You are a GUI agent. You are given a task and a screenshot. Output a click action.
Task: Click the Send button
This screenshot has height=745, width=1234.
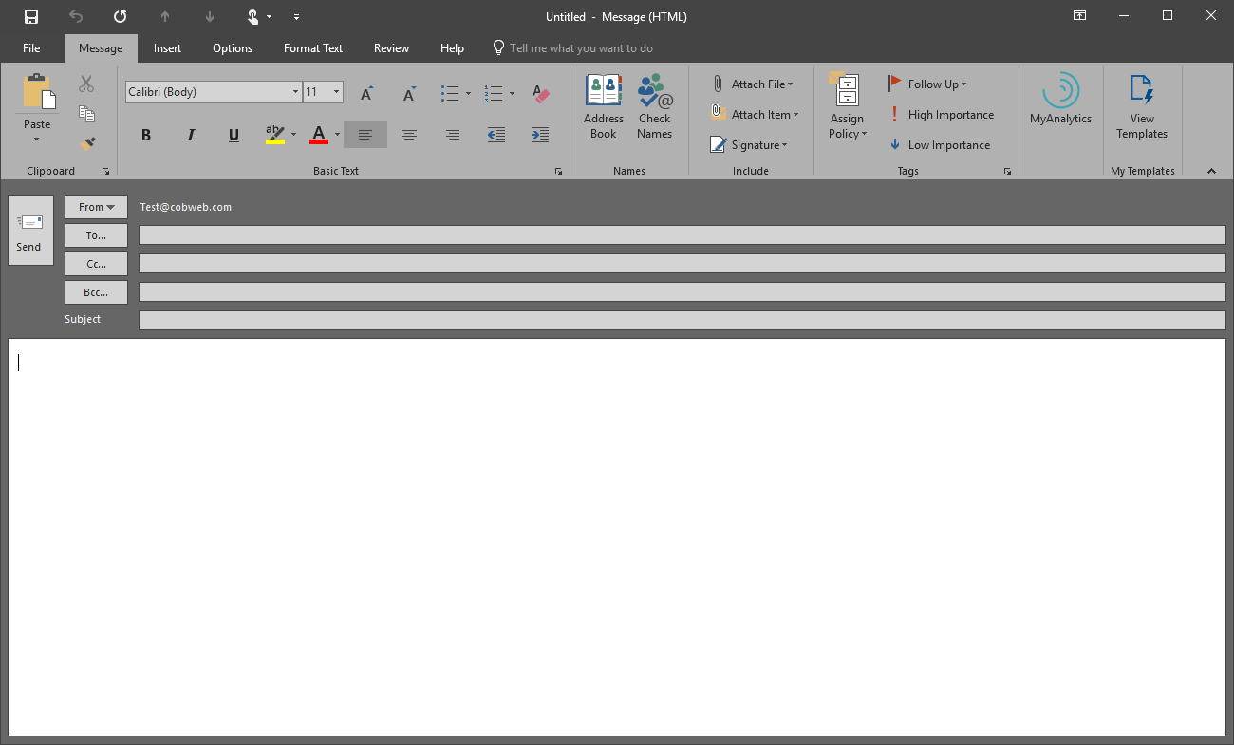point(29,230)
